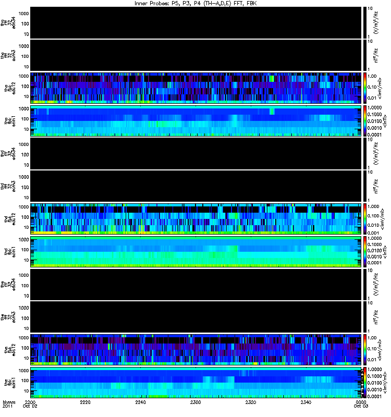Click the 1000 tick of tha fbk scm1 panel
Screen dimensions: 391x417
coord(23,109)
